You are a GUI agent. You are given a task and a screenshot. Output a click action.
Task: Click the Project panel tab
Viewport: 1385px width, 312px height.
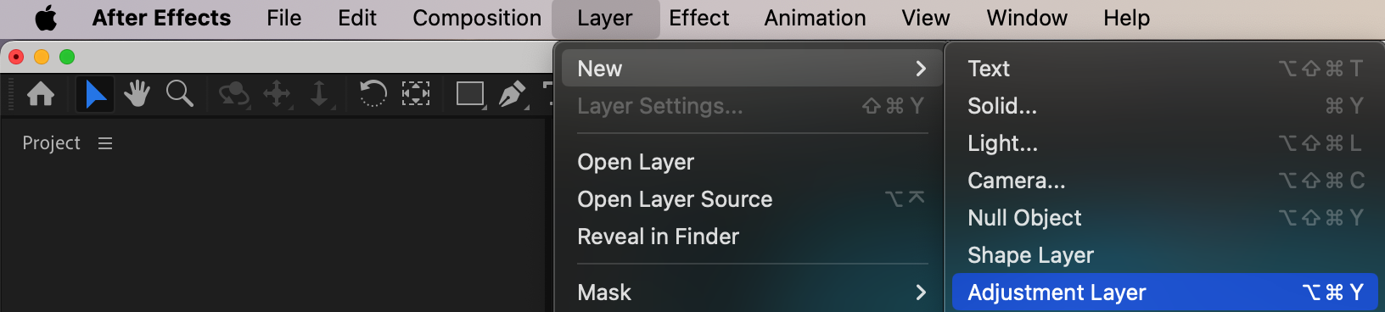(51, 143)
